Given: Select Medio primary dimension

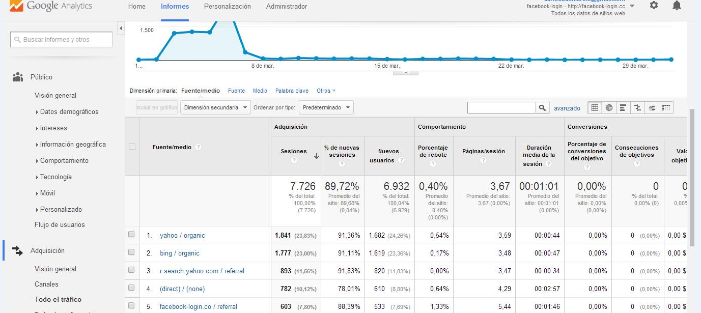Looking at the screenshot, I should pos(260,91).
